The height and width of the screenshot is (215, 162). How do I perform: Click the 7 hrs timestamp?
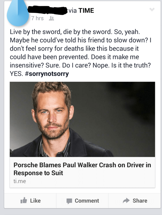pyautogui.click(x=37, y=18)
